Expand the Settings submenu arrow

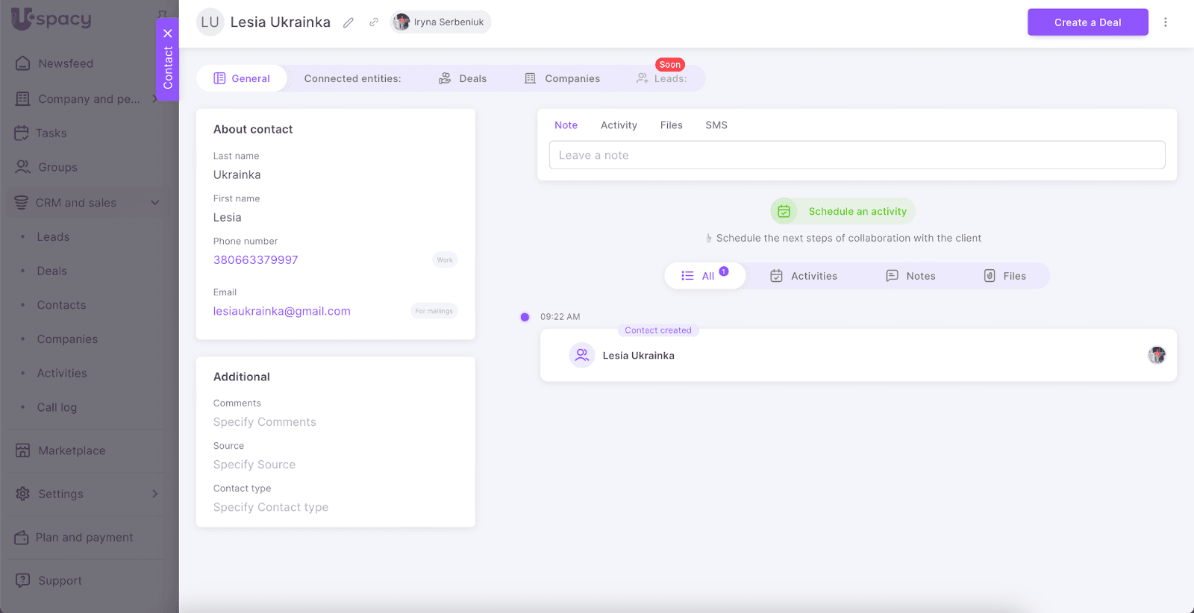pos(155,494)
